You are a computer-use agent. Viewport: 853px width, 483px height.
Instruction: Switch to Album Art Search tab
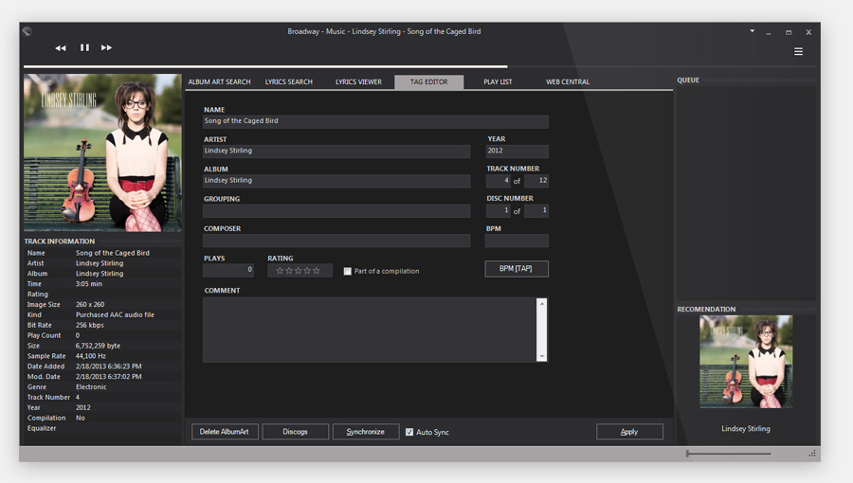point(219,82)
